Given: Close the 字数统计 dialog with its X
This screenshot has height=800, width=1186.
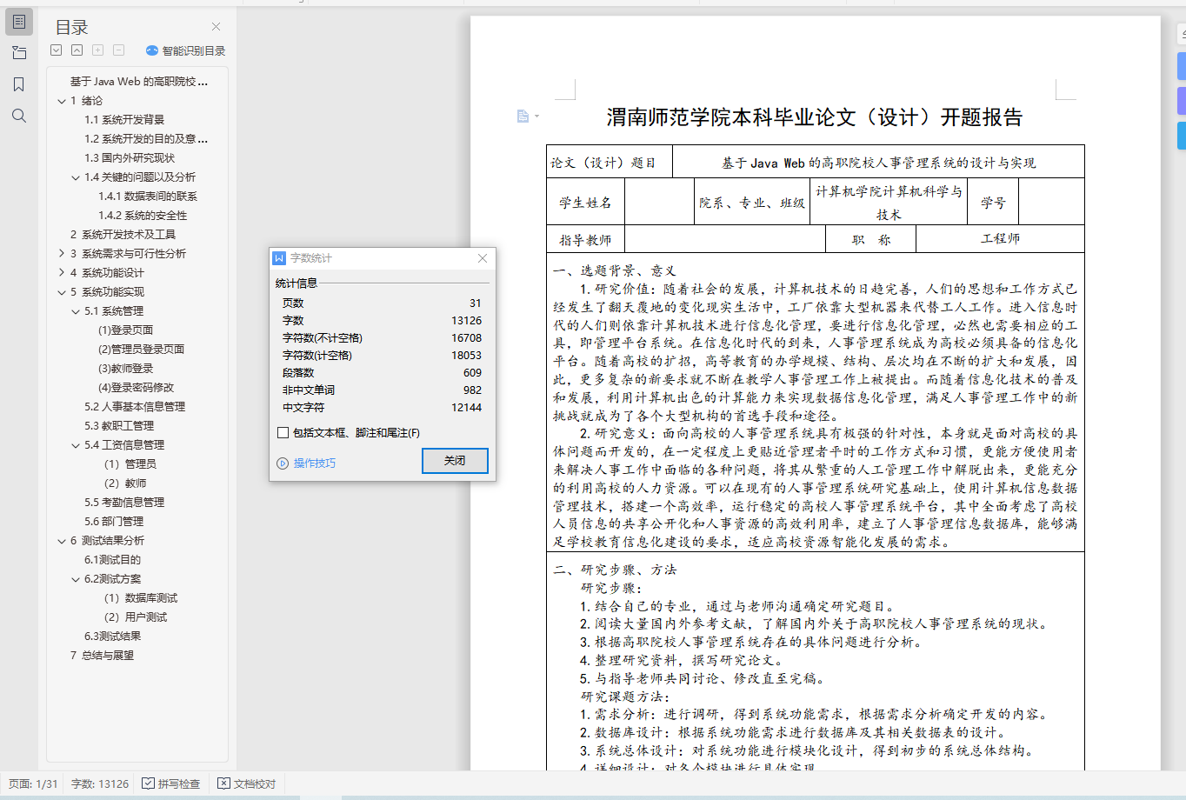Looking at the screenshot, I should [483, 258].
